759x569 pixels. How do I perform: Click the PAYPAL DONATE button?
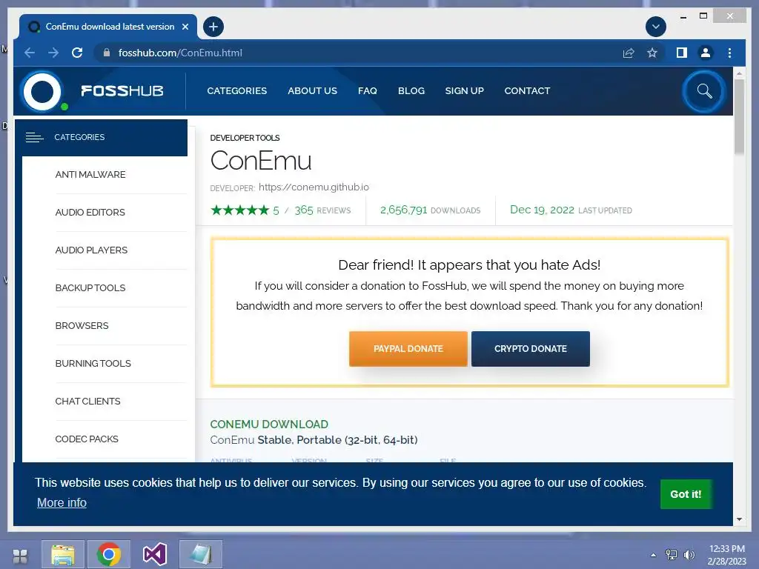pos(408,349)
